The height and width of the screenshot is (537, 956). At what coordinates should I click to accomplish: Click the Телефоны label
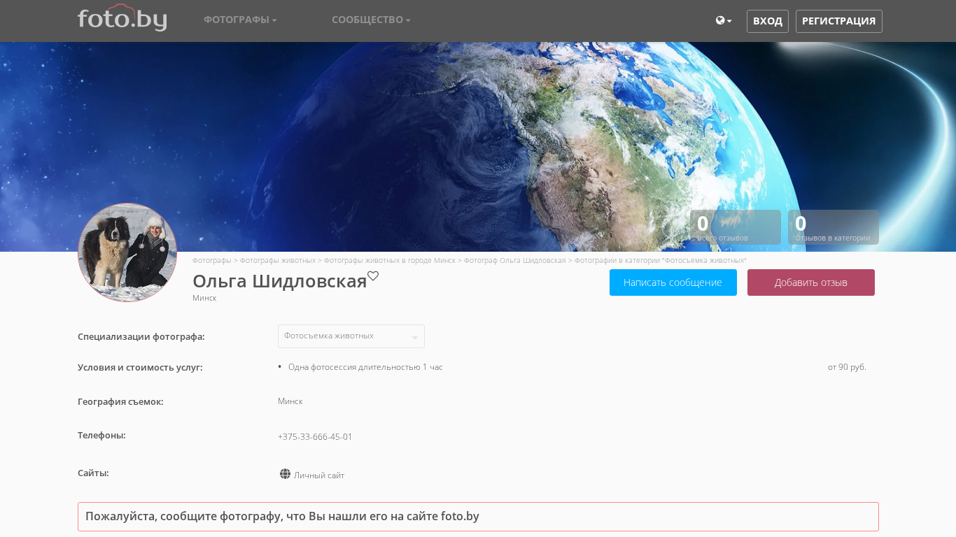coord(101,435)
